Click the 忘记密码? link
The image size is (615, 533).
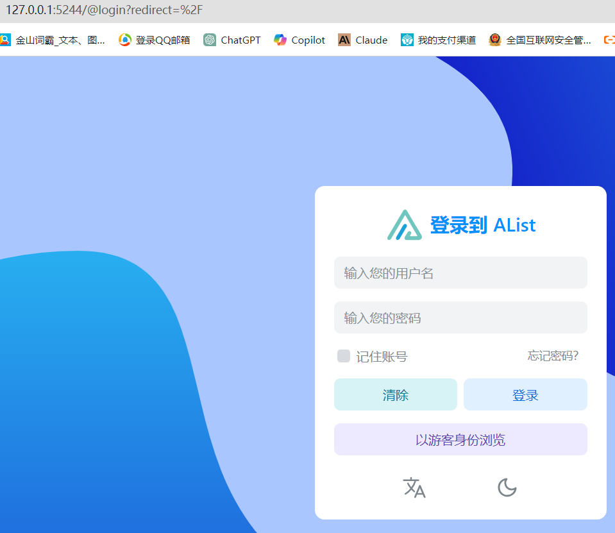tap(553, 356)
